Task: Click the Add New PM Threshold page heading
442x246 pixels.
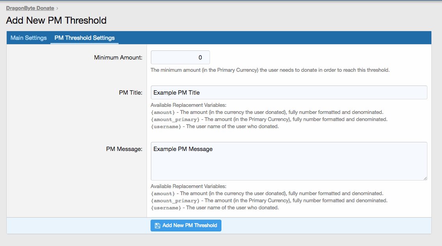Action: point(56,20)
